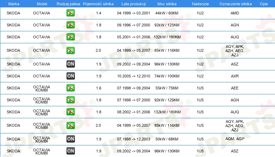The height and width of the screenshot is (157, 275).
Task: Select the date range 04.1999 -> 03.2001
Action: [x=134, y=13]
